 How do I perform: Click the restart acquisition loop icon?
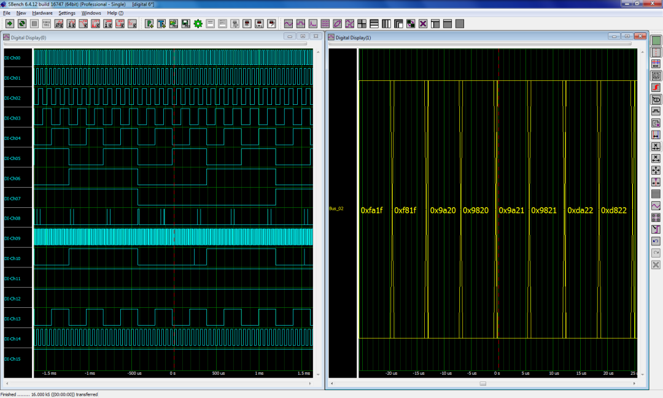[x=22, y=23]
